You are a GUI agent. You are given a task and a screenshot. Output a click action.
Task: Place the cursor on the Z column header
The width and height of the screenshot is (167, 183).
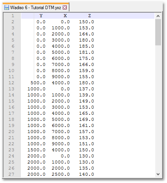pos(90,16)
